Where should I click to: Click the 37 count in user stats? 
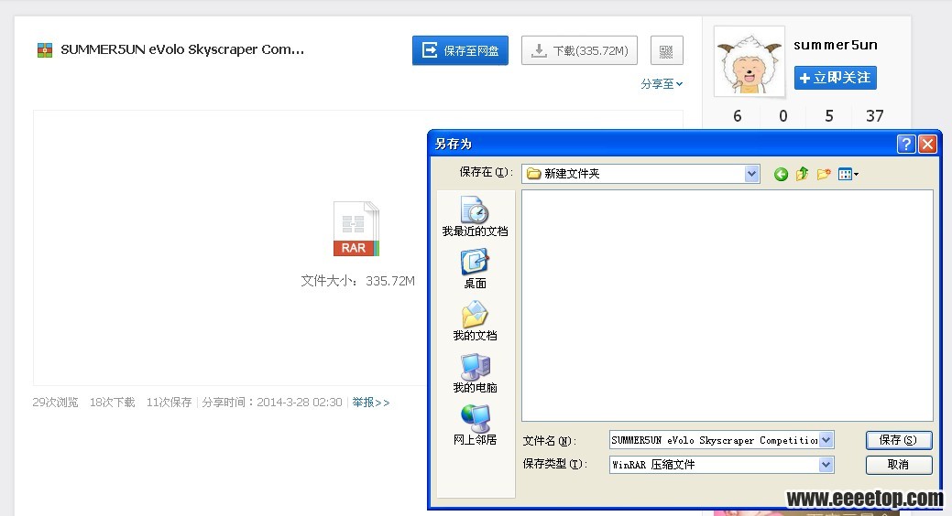pyautogui.click(x=874, y=116)
